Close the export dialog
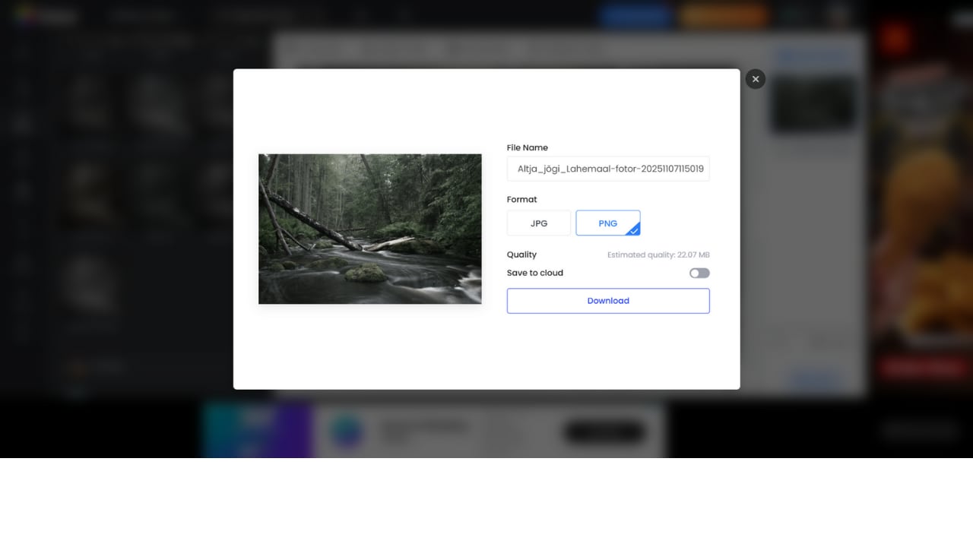 click(x=755, y=78)
